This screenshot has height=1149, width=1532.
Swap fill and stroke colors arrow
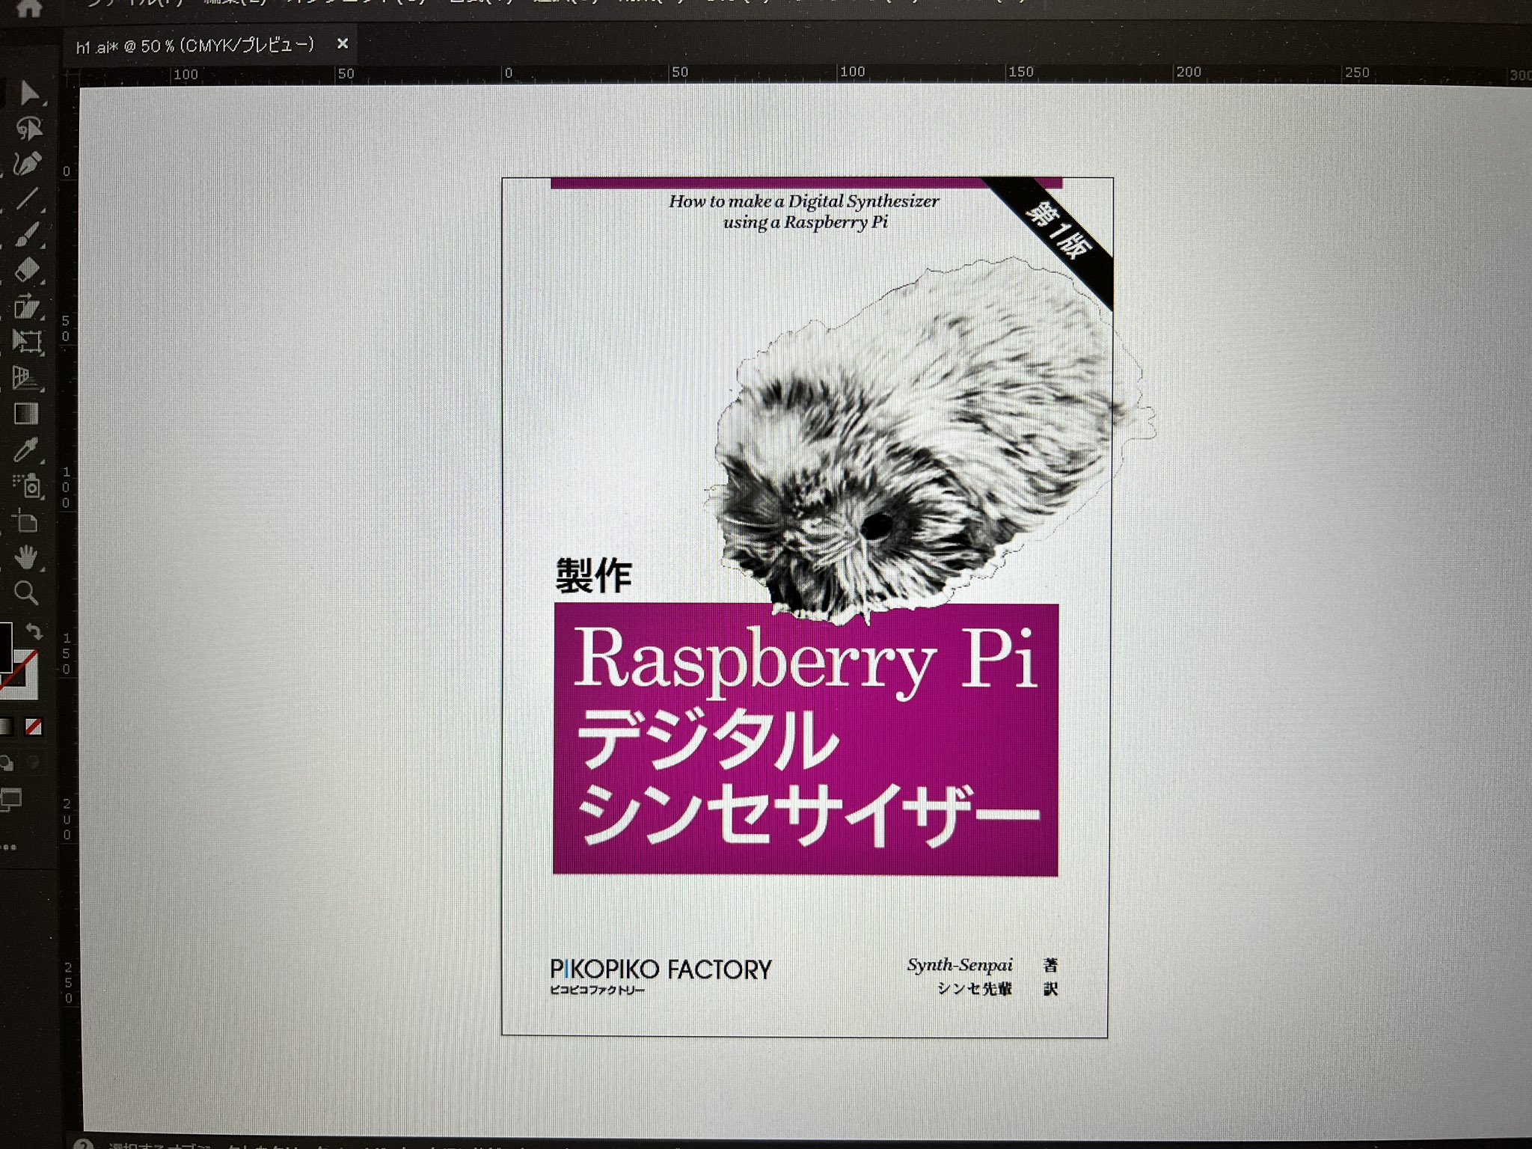(34, 631)
